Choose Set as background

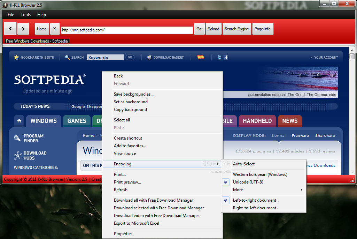click(x=162, y=102)
